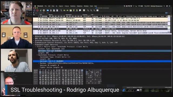
Task: Open the Telephony menu
Action: click(79, 6)
